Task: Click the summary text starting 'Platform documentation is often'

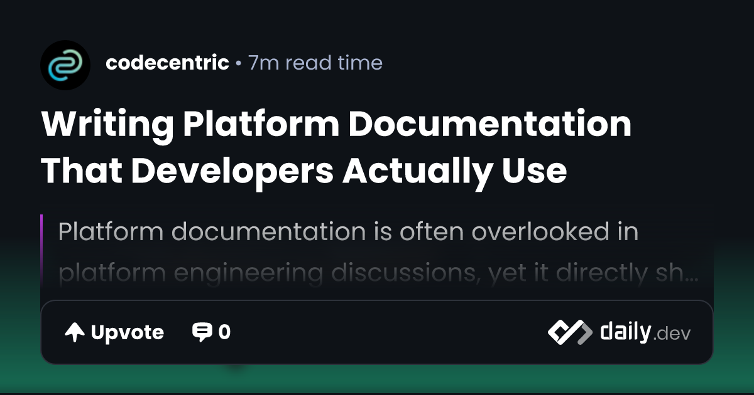Action: [379, 253]
